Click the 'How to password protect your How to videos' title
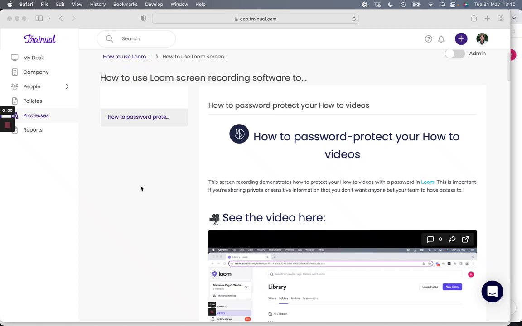Image resolution: width=522 pixels, height=326 pixels. pyautogui.click(x=289, y=105)
